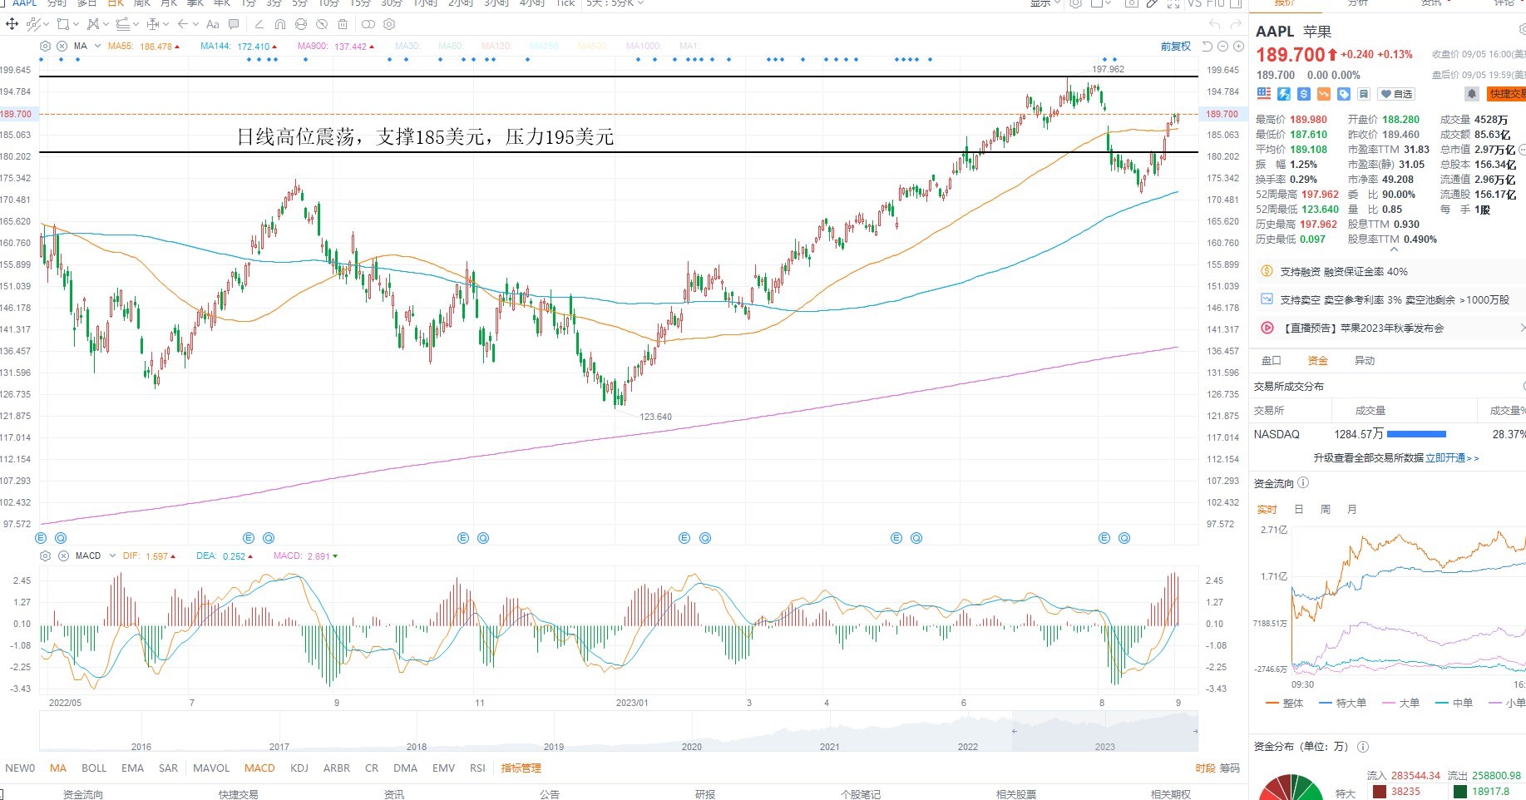Undo the last drawing action
Screen dimensions: 1526x800
[x=1215, y=24]
